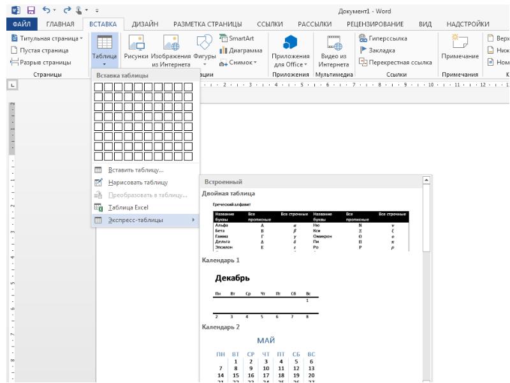Open the ФАЙЛ tab
Image resolution: width=510 pixels, height=383 pixels.
(x=22, y=24)
